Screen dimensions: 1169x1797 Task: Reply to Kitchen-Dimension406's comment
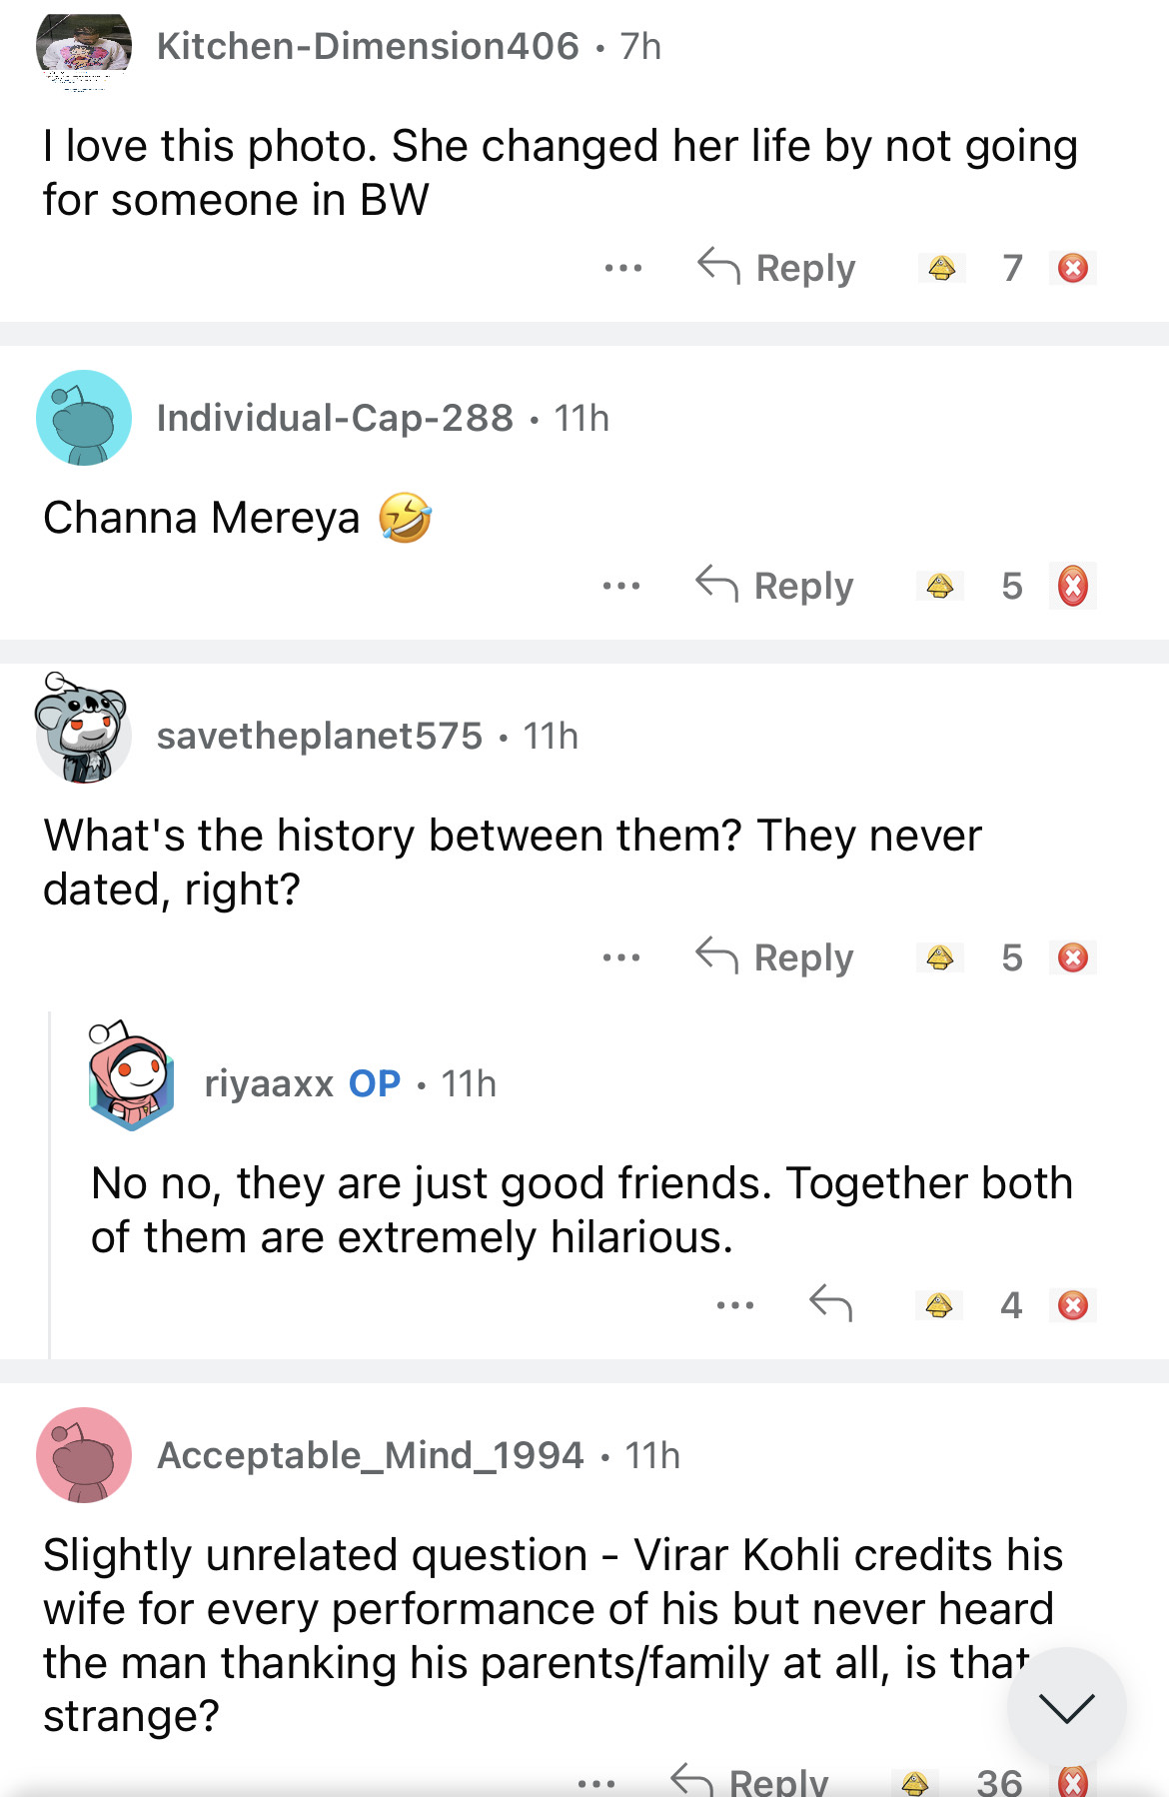pyautogui.click(x=777, y=268)
